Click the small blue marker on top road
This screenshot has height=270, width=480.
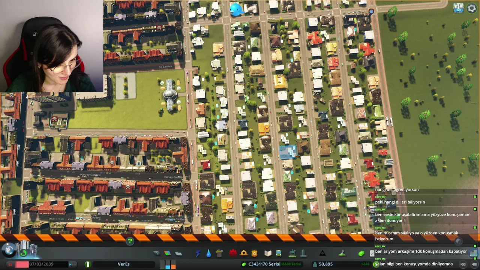coord(371,12)
